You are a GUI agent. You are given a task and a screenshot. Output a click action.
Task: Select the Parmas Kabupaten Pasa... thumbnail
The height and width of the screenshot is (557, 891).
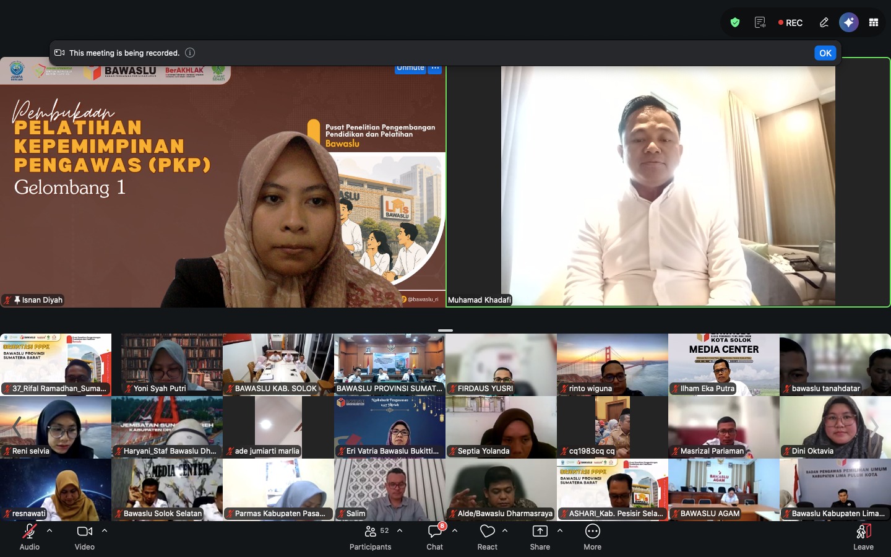pos(278,490)
